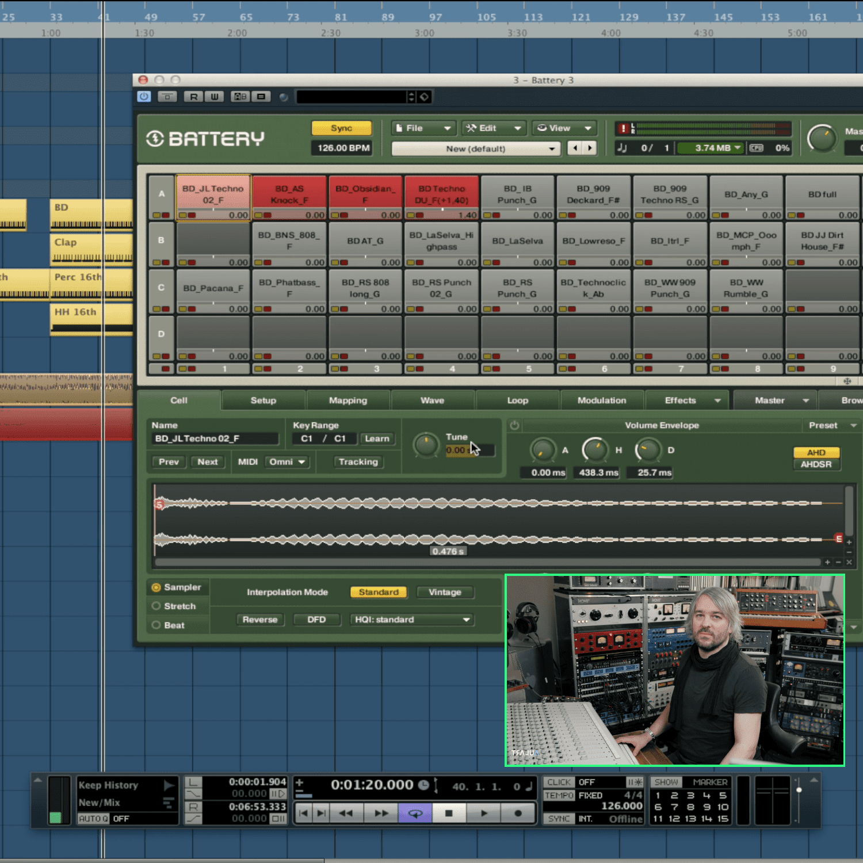
Task: Click the Stop transport button
Action: [449, 813]
